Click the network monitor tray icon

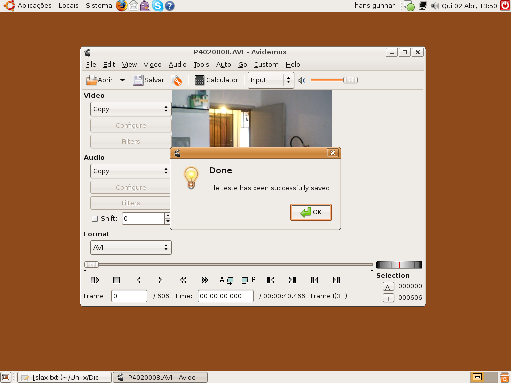pos(423,6)
